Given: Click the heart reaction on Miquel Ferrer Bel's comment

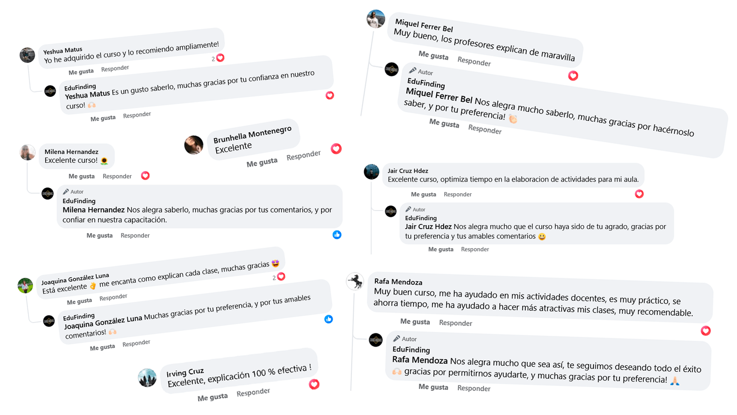Looking at the screenshot, I should tap(573, 75).
